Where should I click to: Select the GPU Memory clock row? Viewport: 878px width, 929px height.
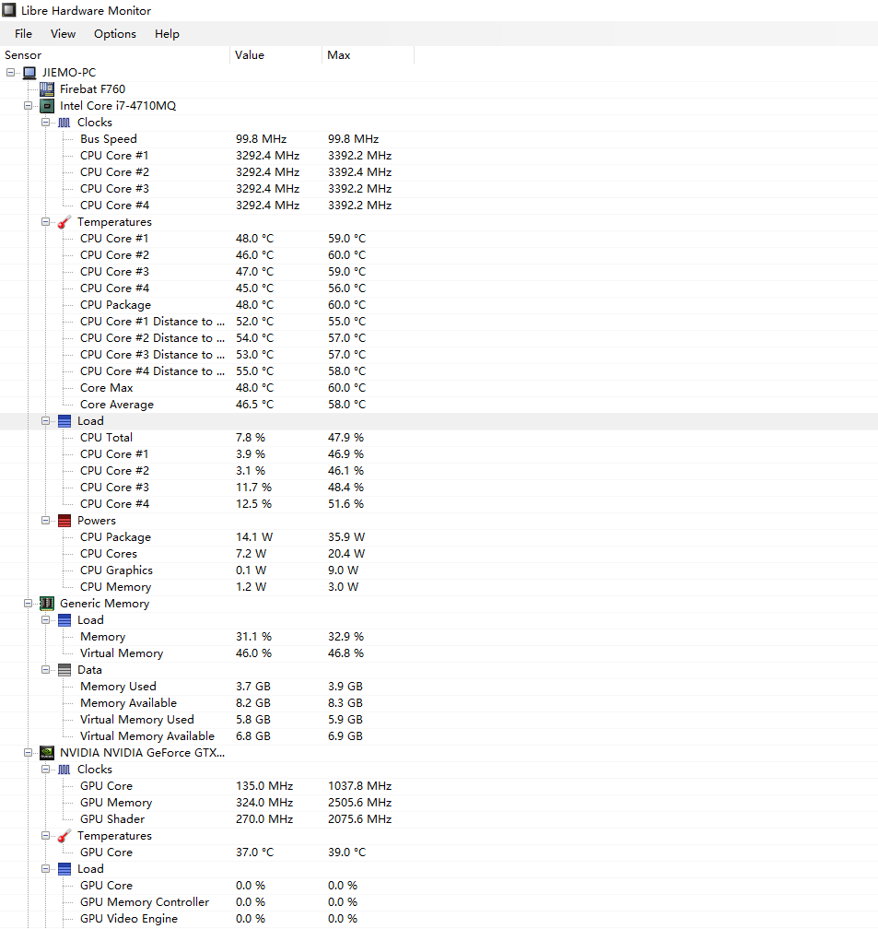[439, 803]
